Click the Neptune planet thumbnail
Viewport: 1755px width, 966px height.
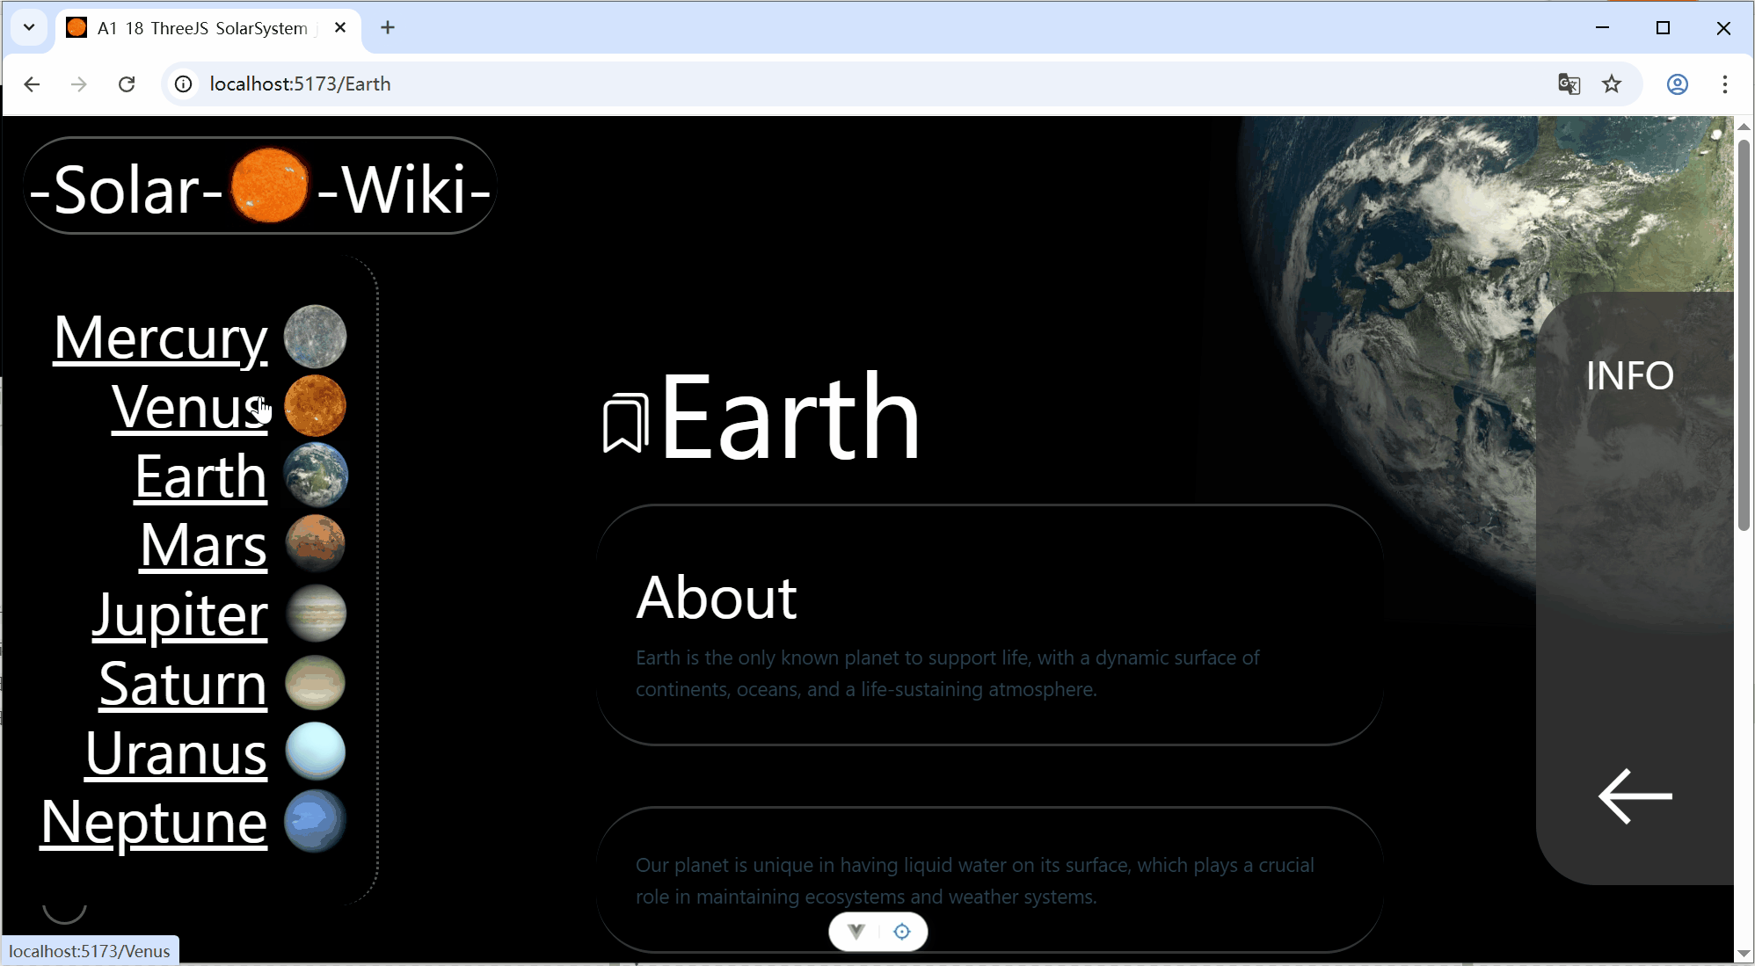point(315,822)
